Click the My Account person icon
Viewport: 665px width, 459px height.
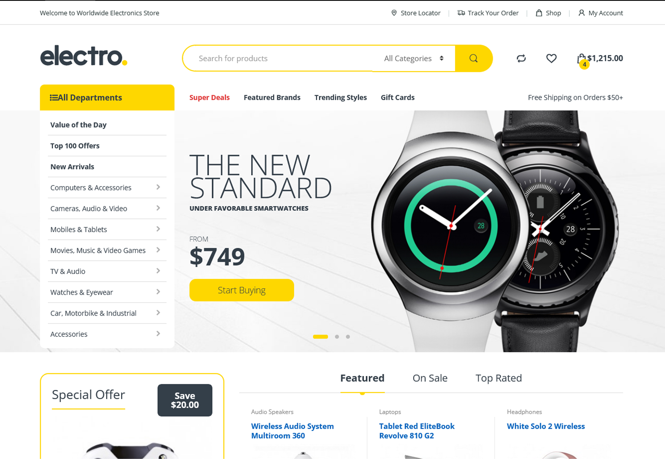(581, 13)
